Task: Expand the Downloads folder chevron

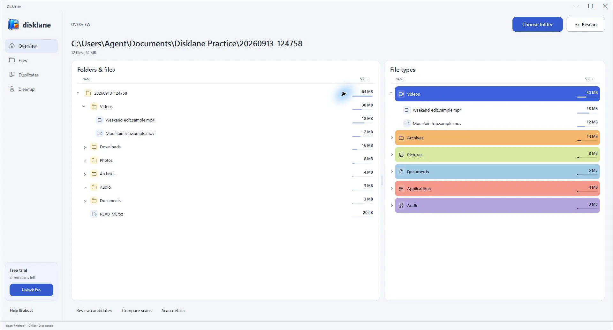Action: coord(85,147)
